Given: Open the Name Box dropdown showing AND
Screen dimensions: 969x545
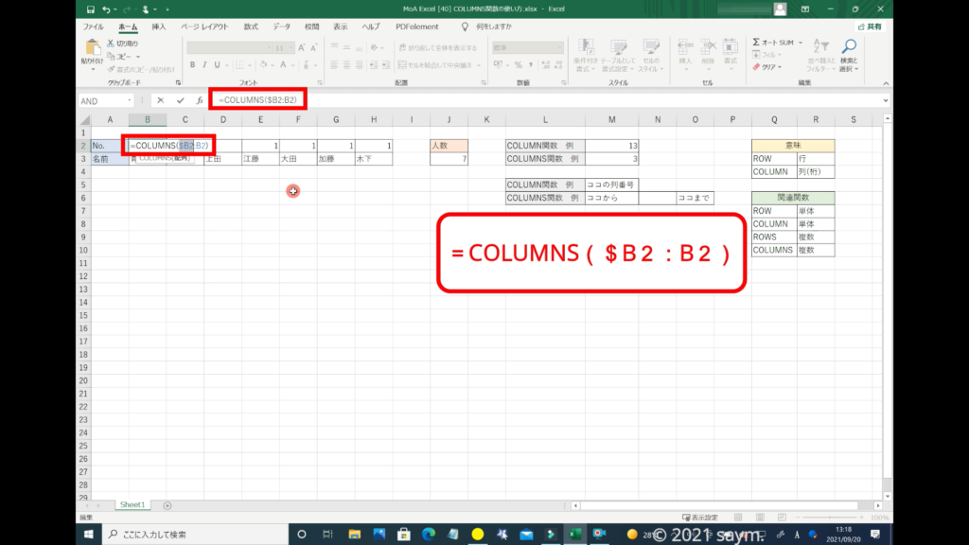Looking at the screenshot, I should click(130, 100).
